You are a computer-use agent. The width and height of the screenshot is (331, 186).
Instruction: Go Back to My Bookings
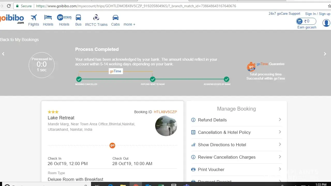coord(19,40)
